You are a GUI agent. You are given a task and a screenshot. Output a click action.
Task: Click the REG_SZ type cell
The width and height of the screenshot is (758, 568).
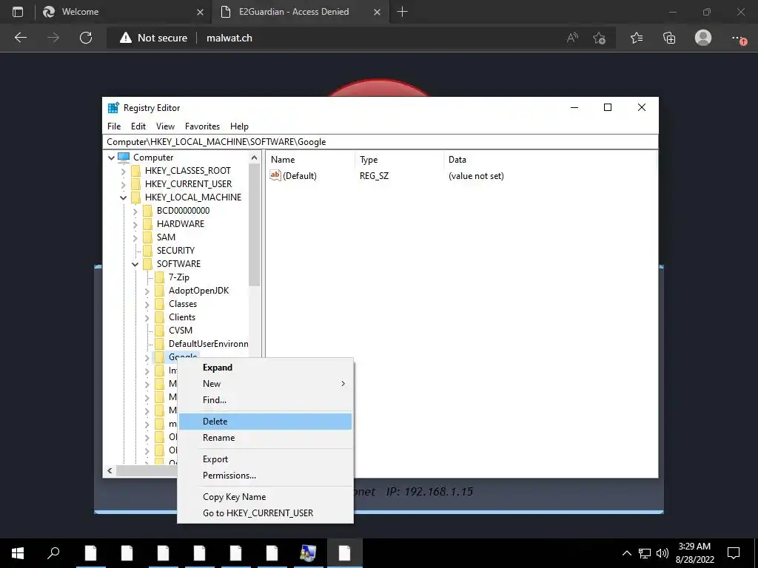(x=374, y=176)
